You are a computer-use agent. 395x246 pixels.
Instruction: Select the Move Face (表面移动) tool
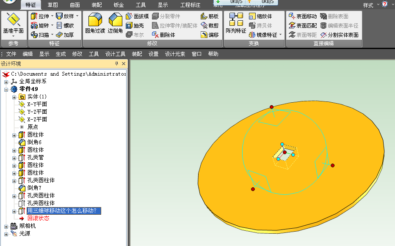pyautogui.click(x=292, y=16)
